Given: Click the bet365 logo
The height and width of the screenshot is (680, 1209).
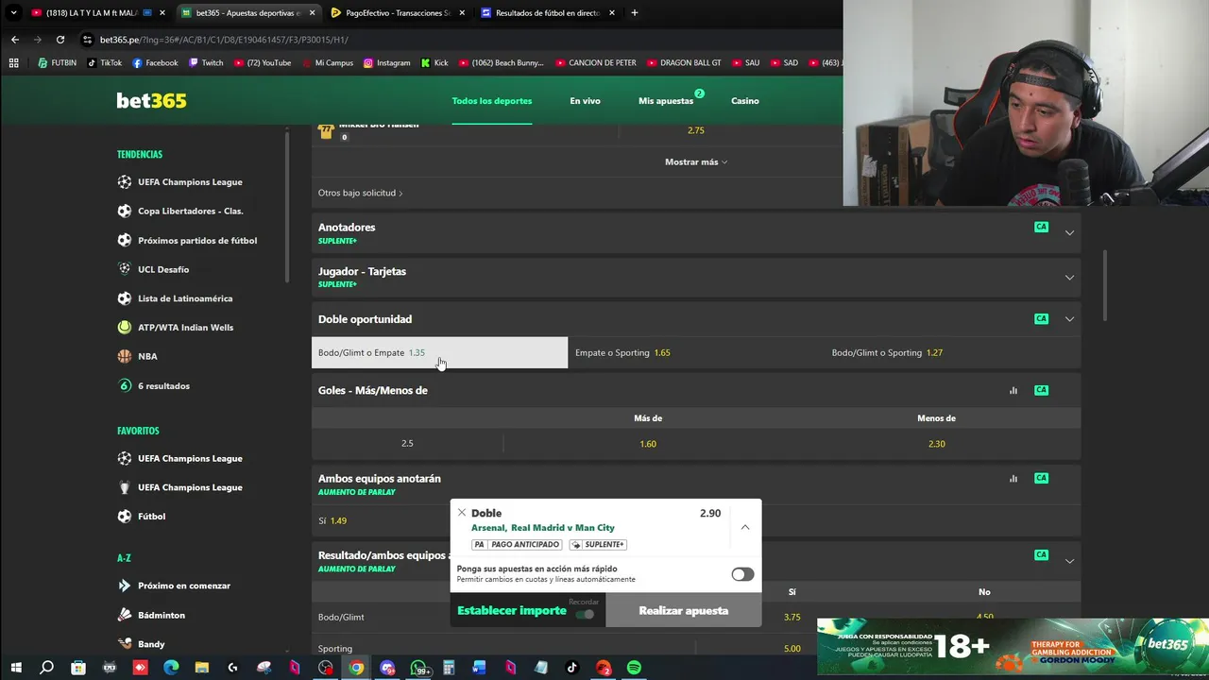Looking at the screenshot, I should (151, 100).
